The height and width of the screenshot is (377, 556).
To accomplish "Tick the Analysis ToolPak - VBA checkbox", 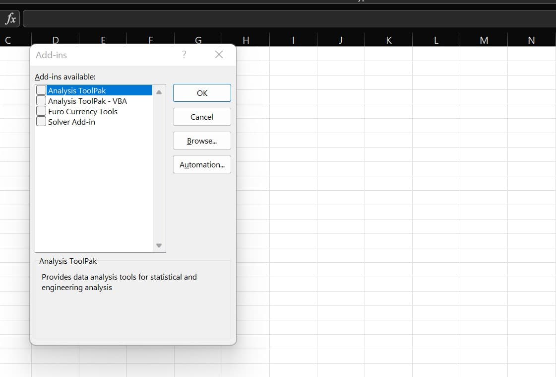I will [x=41, y=101].
